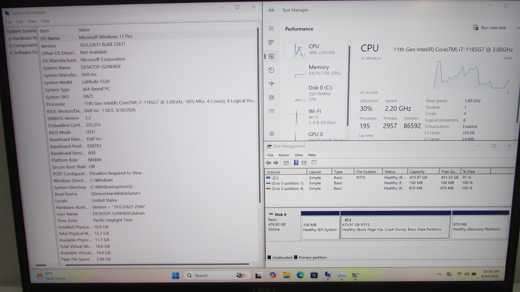Screen dimensions: 520x292
Task: Open Users icon in Task Manager sidebar
Action: pyautogui.click(x=272, y=97)
